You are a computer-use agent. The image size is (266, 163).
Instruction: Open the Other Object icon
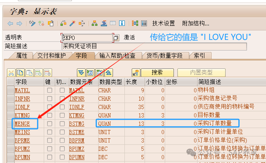51,24
